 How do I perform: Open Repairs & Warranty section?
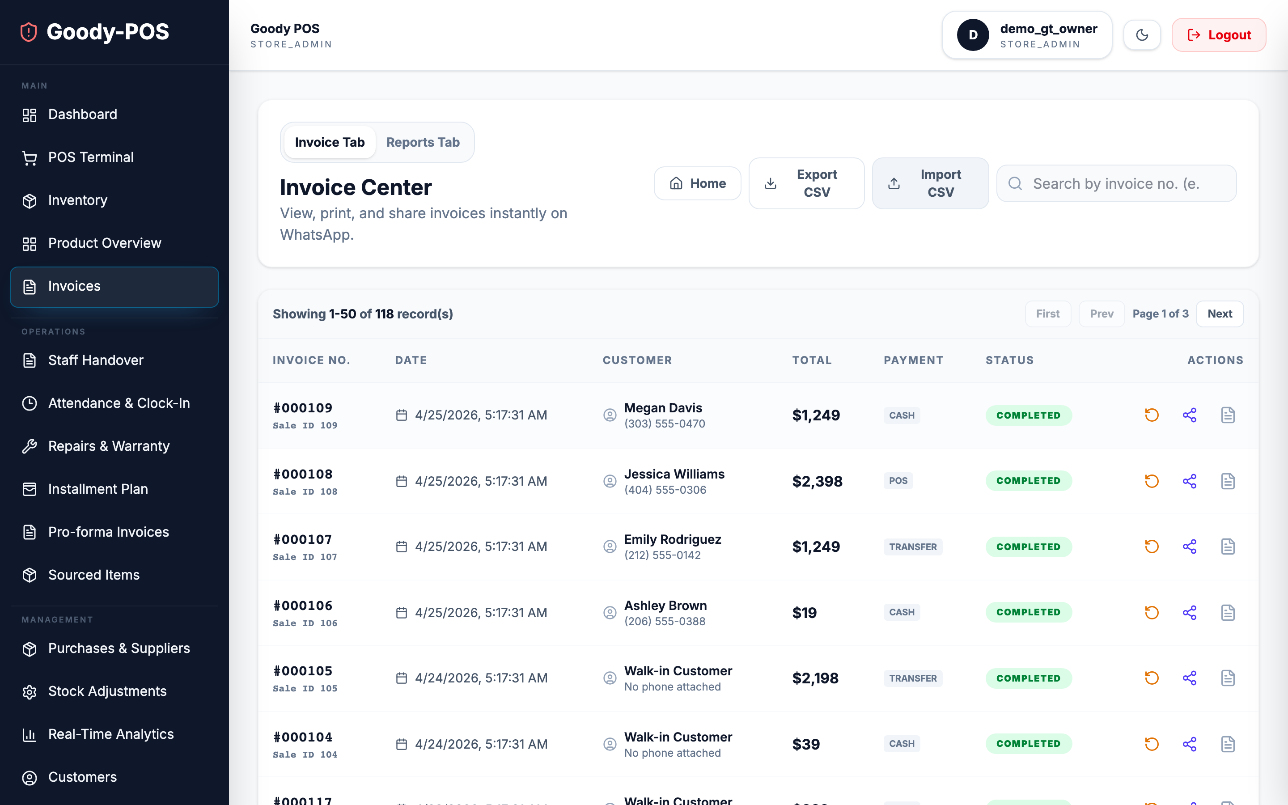point(109,446)
